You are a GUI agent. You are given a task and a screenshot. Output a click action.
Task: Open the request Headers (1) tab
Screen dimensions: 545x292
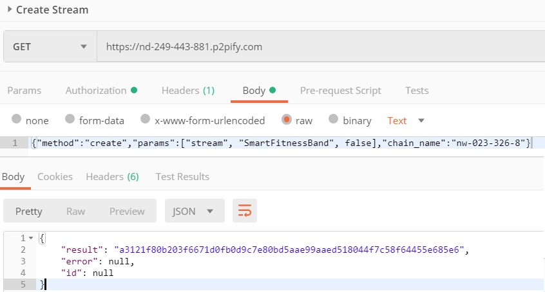[188, 91]
